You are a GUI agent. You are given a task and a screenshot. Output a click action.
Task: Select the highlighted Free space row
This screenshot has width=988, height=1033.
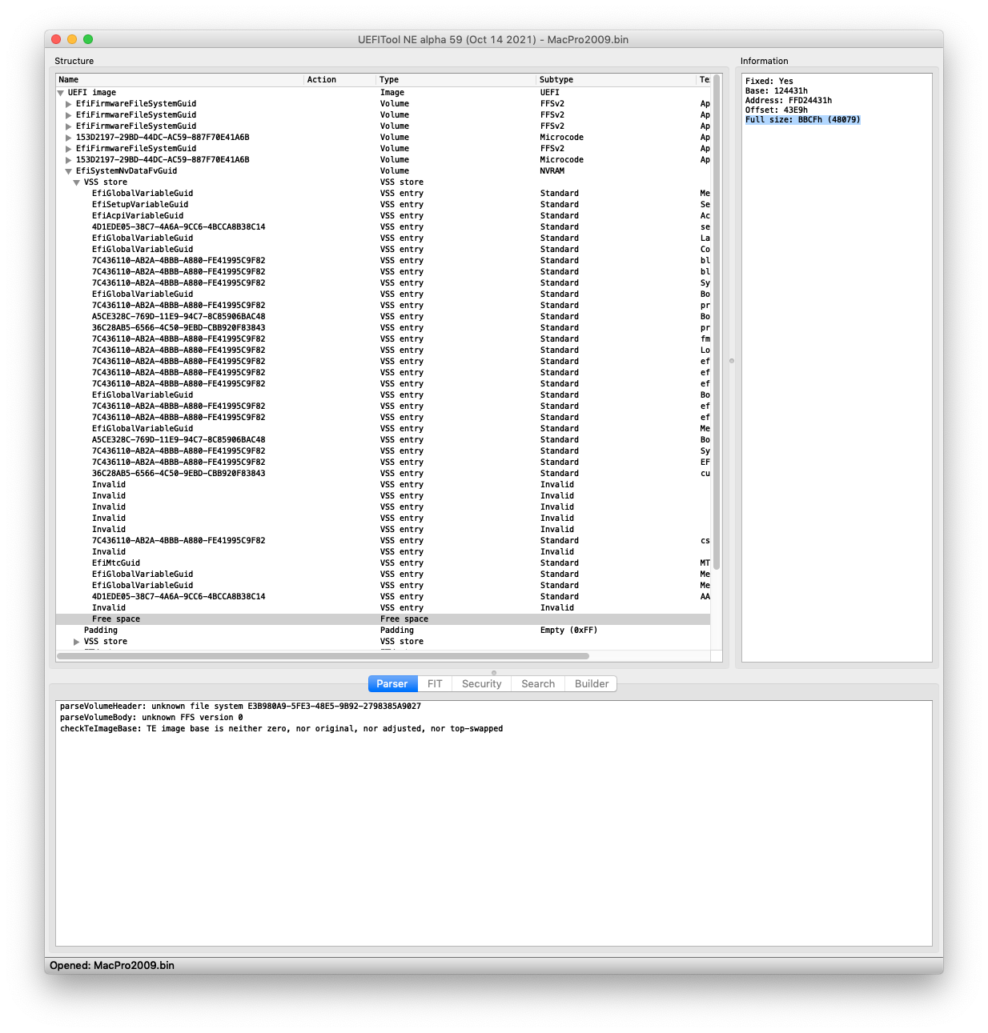383,619
